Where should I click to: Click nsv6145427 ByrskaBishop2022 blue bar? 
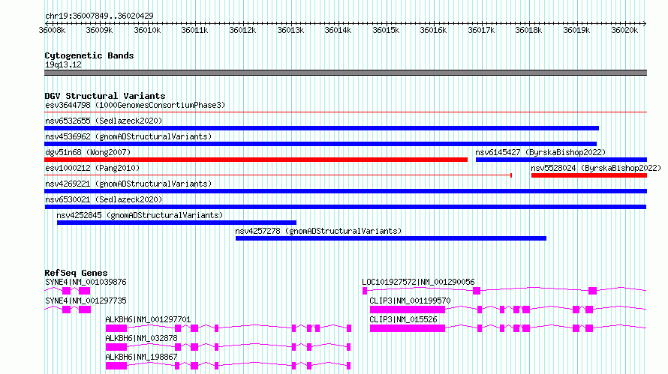click(561, 160)
